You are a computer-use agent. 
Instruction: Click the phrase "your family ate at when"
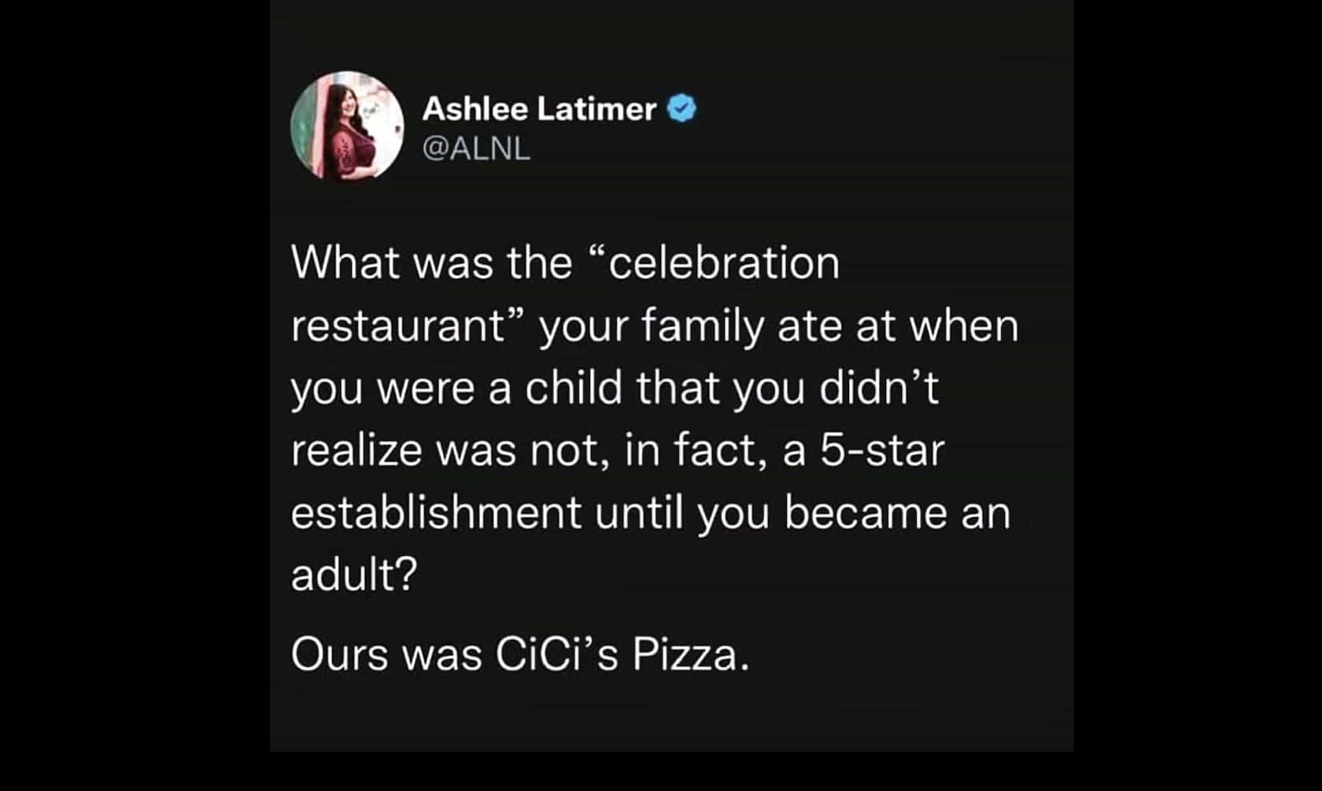779,326
